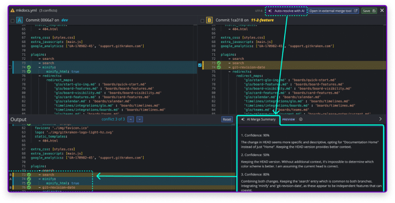Click the save disk icon
Viewport: 395px width, 203px height.
tap(374, 11)
